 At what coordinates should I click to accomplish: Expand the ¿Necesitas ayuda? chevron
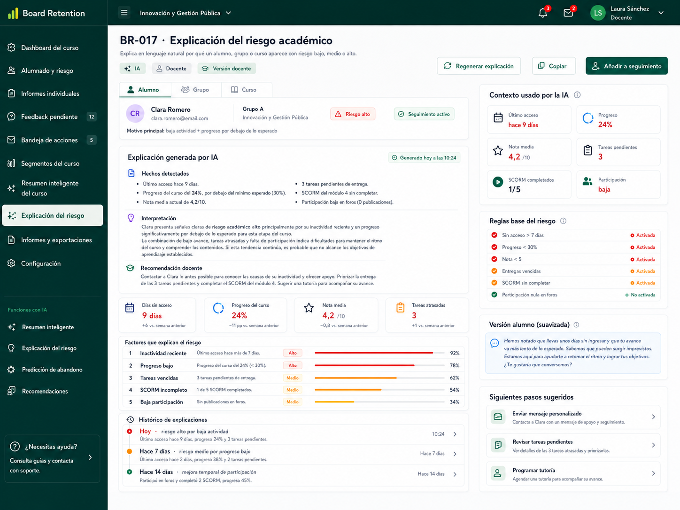click(x=90, y=457)
